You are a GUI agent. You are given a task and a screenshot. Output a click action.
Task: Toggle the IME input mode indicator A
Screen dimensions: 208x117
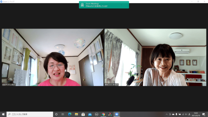pos(189,114)
